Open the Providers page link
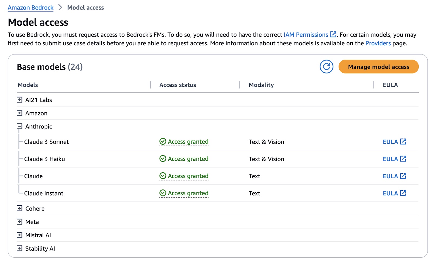This screenshot has width=433, height=262. coord(378,43)
